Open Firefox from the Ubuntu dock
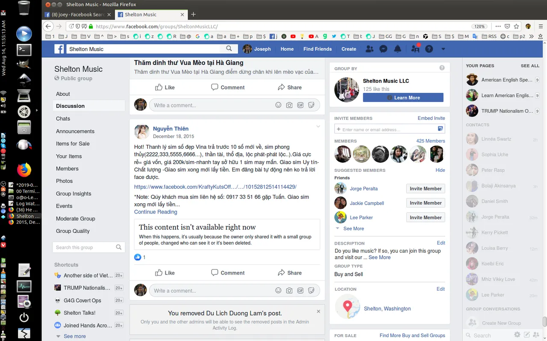The image size is (547, 341). point(24,170)
